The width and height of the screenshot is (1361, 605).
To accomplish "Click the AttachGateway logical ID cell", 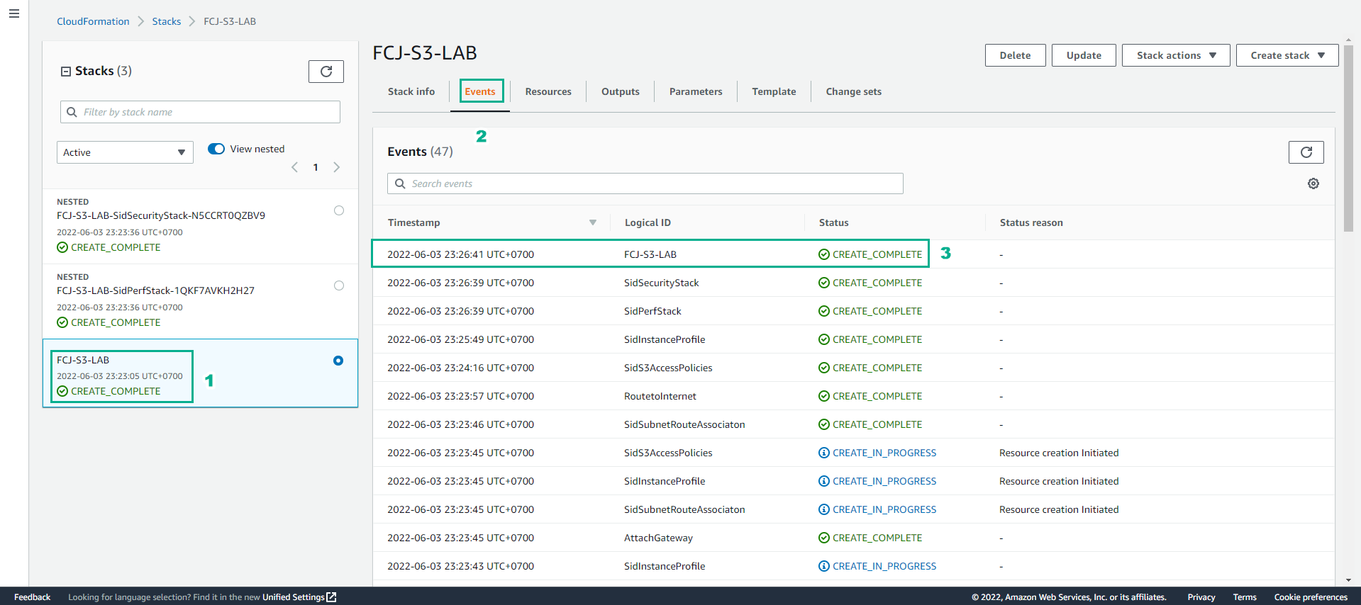I will (658, 538).
